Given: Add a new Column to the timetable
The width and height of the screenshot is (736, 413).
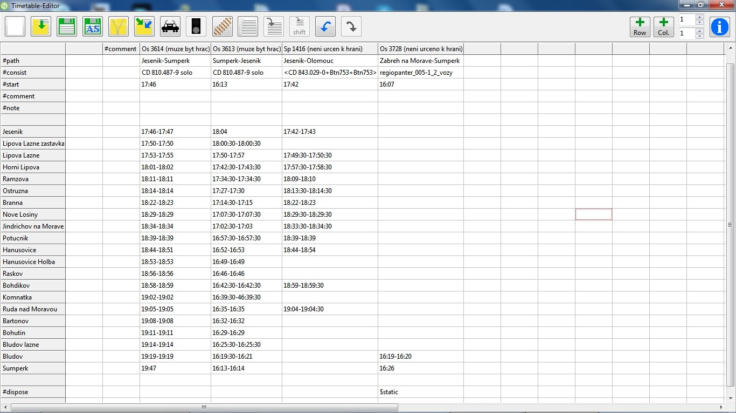Looking at the screenshot, I should 663,26.
